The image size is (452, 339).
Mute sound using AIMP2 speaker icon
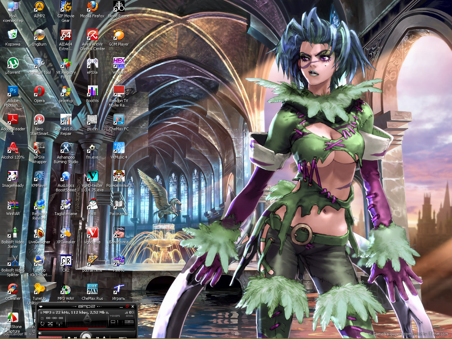coord(40,333)
